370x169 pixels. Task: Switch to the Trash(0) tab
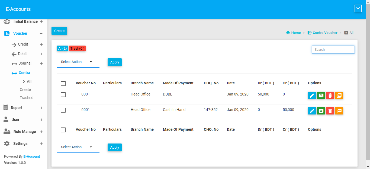(x=77, y=49)
